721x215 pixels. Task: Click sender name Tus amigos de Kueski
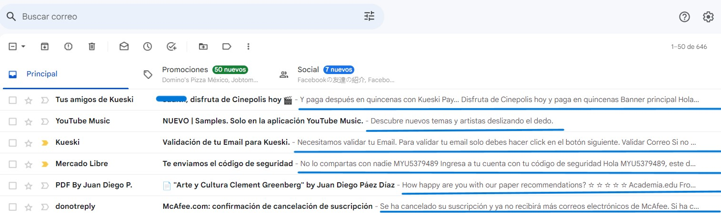[94, 100]
